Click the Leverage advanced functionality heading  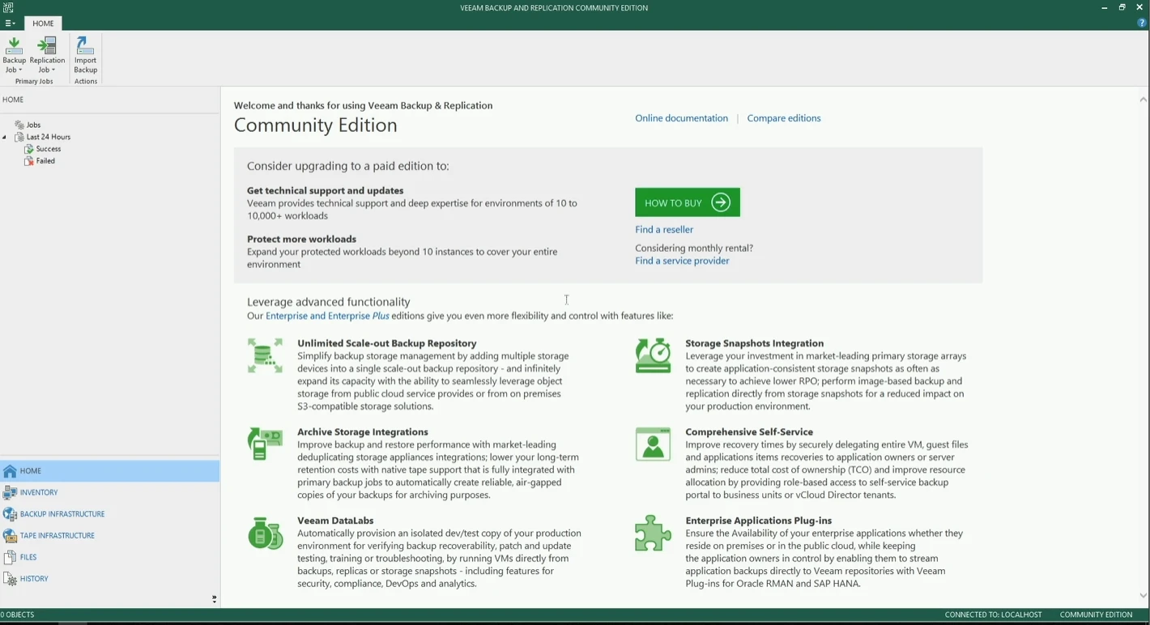tap(329, 302)
